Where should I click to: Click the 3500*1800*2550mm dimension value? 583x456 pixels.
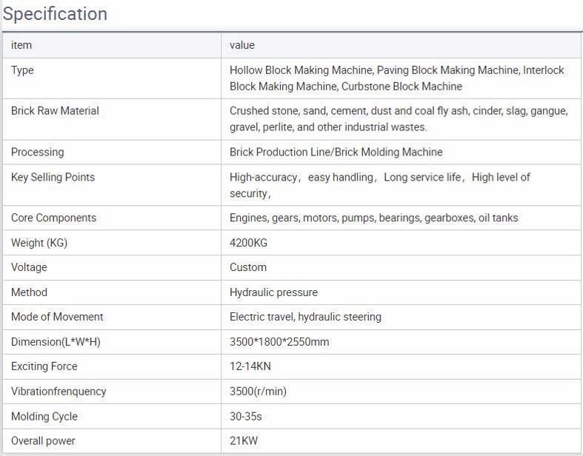[279, 342]
